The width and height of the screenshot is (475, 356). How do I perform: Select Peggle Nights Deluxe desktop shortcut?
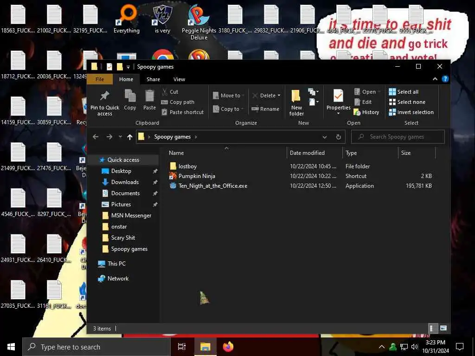[x=199, y=22]
